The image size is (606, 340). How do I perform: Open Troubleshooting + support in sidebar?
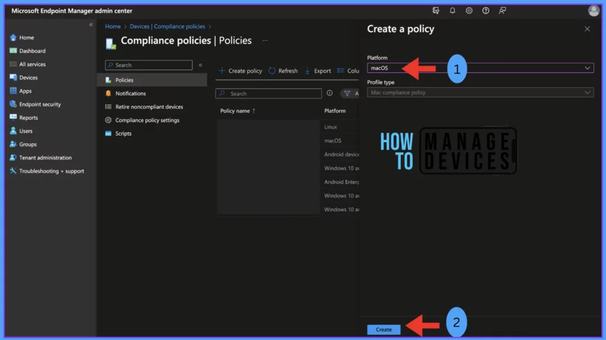click(x=51, y=171)
